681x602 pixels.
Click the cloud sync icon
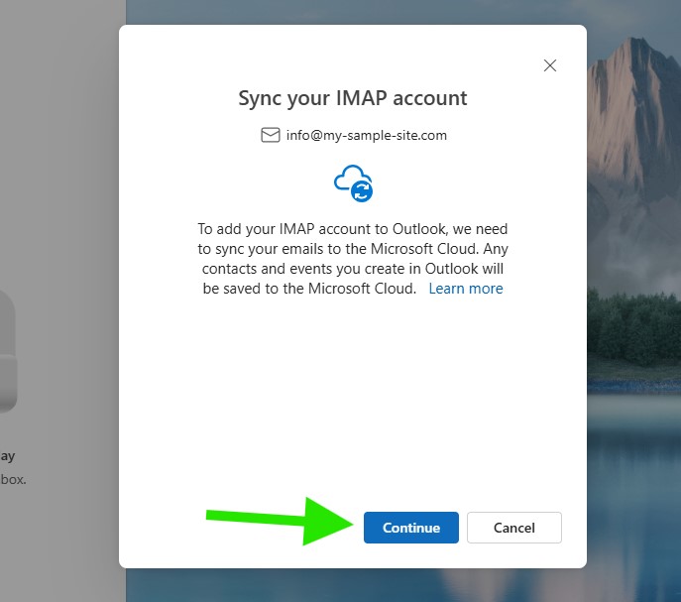pos(354,183)
